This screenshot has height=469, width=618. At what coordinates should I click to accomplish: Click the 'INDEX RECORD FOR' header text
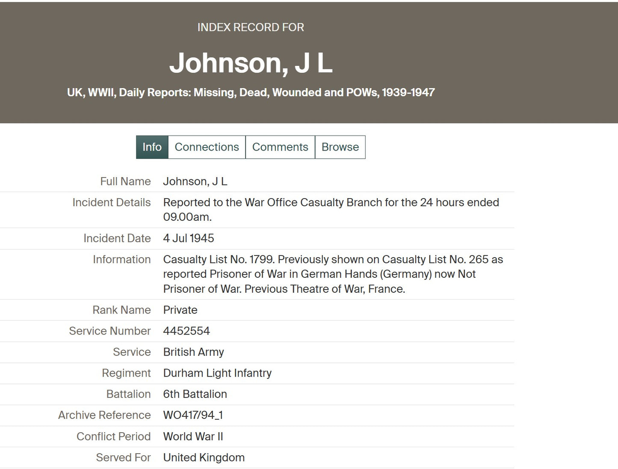click(x=251, y=27)
